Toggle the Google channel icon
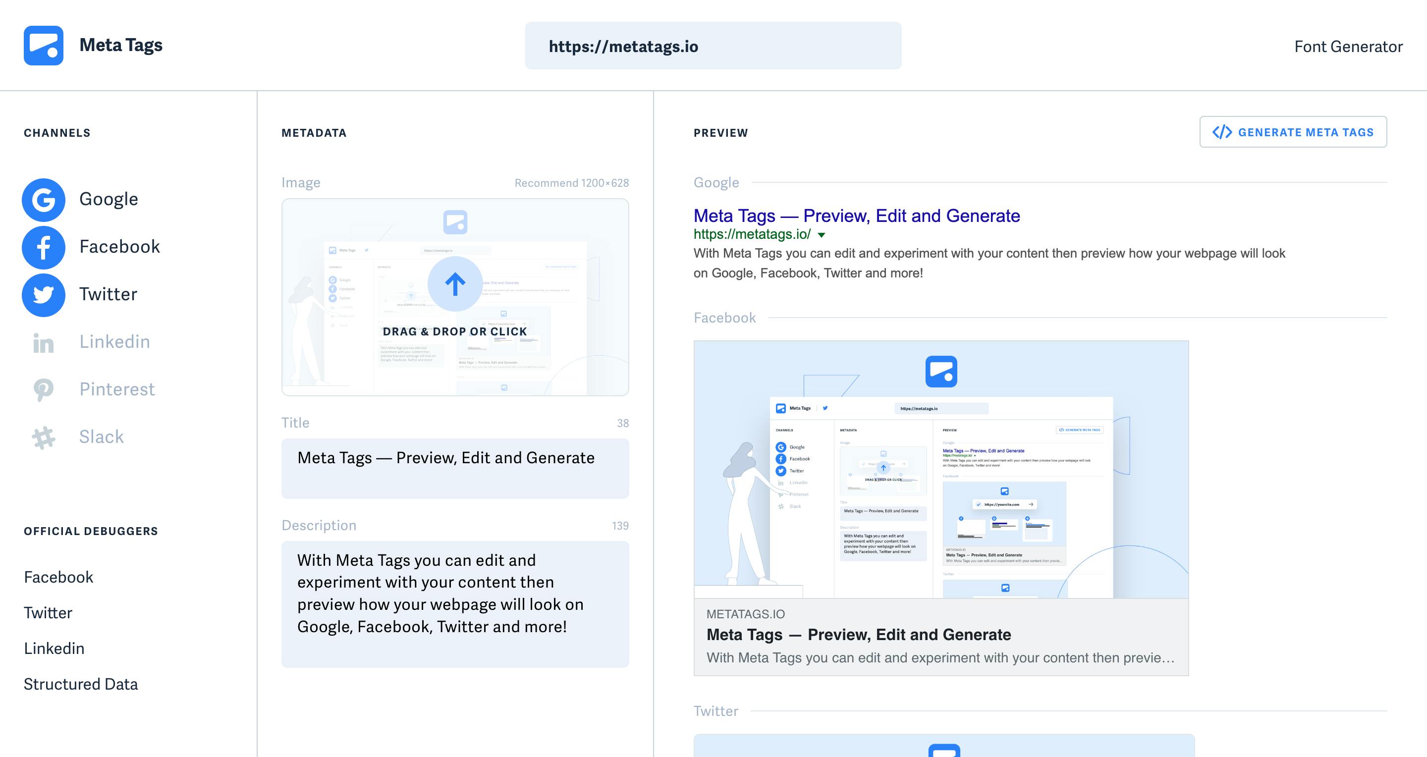This screenshot has height=757, width=1427. tap(43, 199)
